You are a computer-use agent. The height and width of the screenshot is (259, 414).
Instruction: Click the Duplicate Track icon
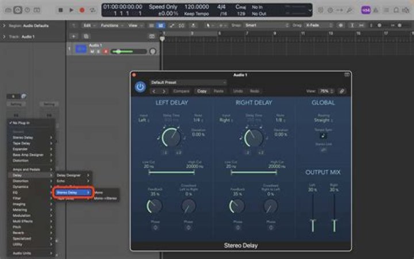[x=86, y=36]
